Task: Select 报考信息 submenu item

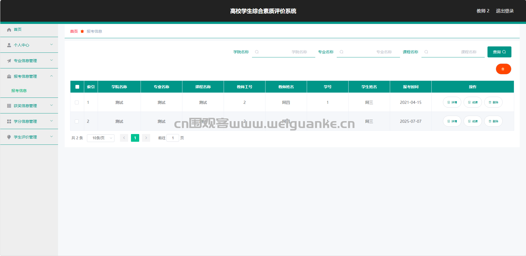Action: 19,91
